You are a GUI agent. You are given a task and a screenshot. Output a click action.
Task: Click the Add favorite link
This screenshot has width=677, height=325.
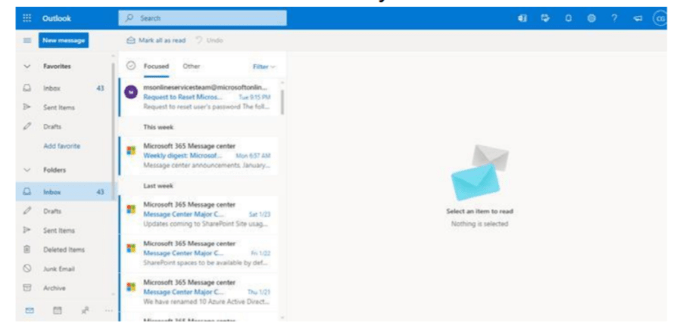click(64, 146)
